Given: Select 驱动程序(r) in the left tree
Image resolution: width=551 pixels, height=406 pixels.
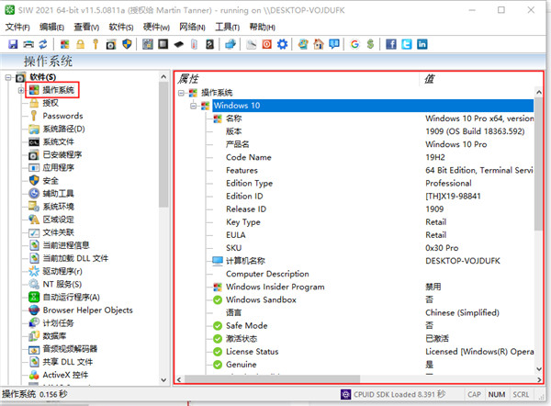Looking at the screenshot, I should click(62, 271).
